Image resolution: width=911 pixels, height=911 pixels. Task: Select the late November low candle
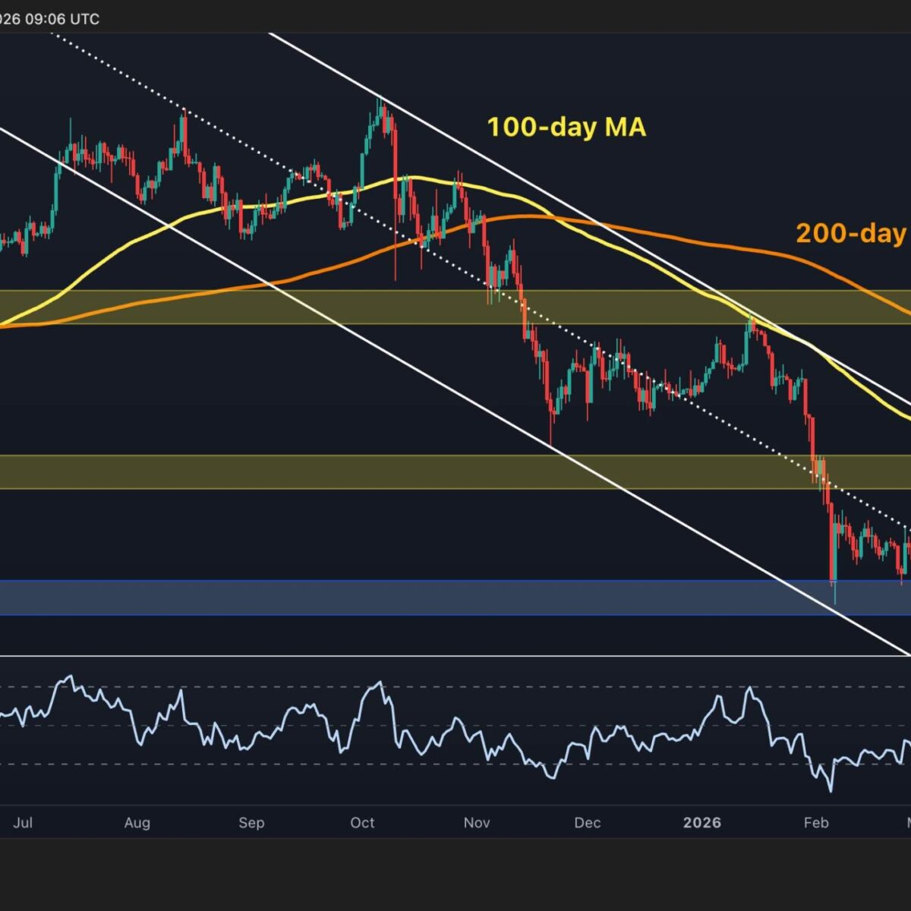(552, 425)
